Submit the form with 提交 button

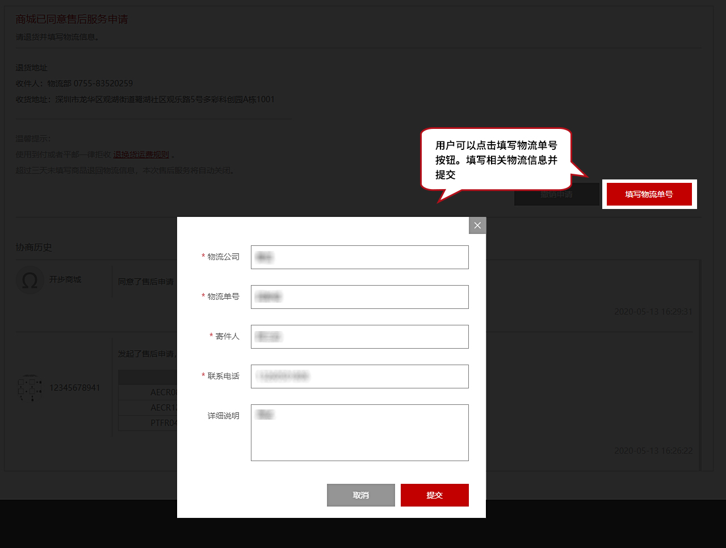coord(434,495)
